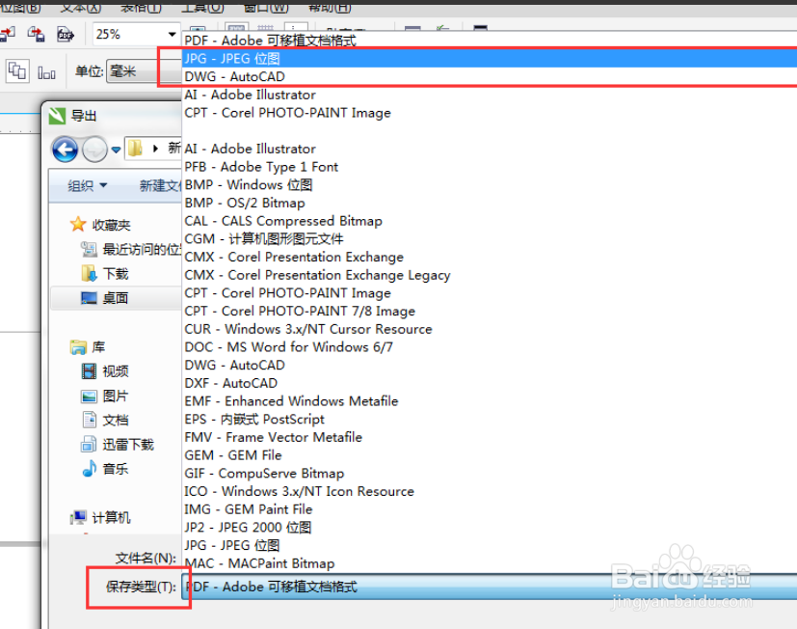Viewport: 797px width, 629px height.
Task: Select CUR - Windows 3.x/NT Cursor Resource
Action: [308, 329]
